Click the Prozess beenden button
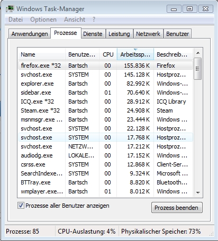 (x=177, y=208)
